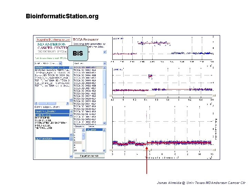Viewport: 248px width, 186px height.
Task: Click the Log of selections scroll-down arrow
Action: 71,156
